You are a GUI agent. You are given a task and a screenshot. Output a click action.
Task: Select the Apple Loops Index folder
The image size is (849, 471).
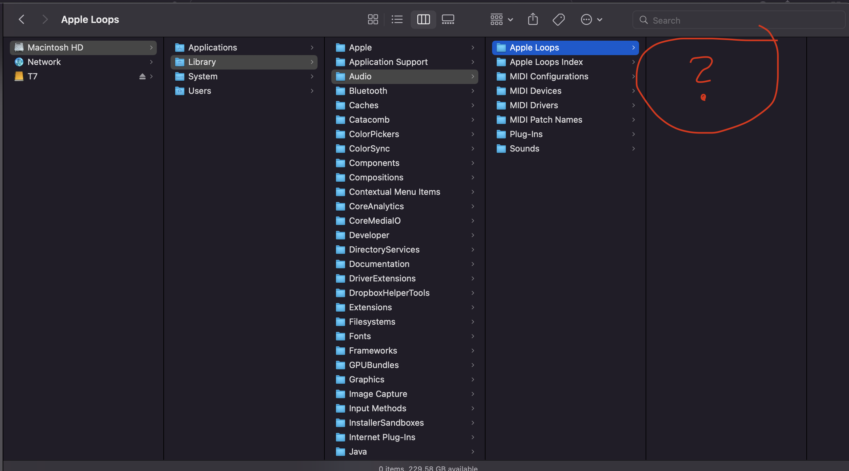click(546, 62)
